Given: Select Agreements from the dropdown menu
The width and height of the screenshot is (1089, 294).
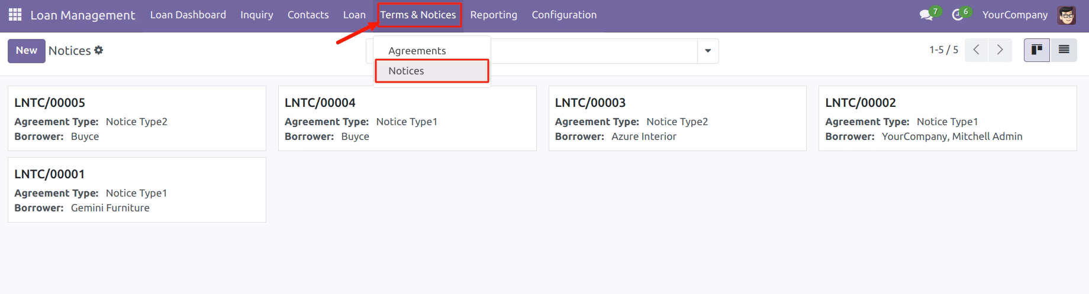Looking at the screenshot, I should [x=432, y=51].
